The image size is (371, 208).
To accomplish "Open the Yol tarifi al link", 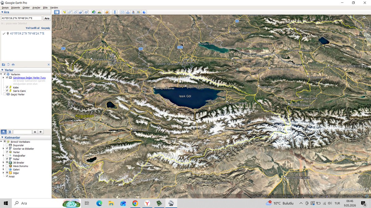I will (x=32, y=28).
